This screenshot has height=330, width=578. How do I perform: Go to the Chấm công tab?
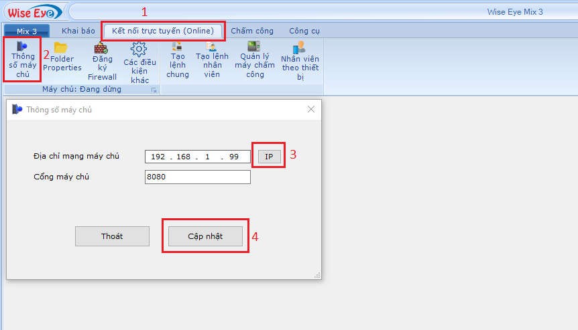(252, 31)
